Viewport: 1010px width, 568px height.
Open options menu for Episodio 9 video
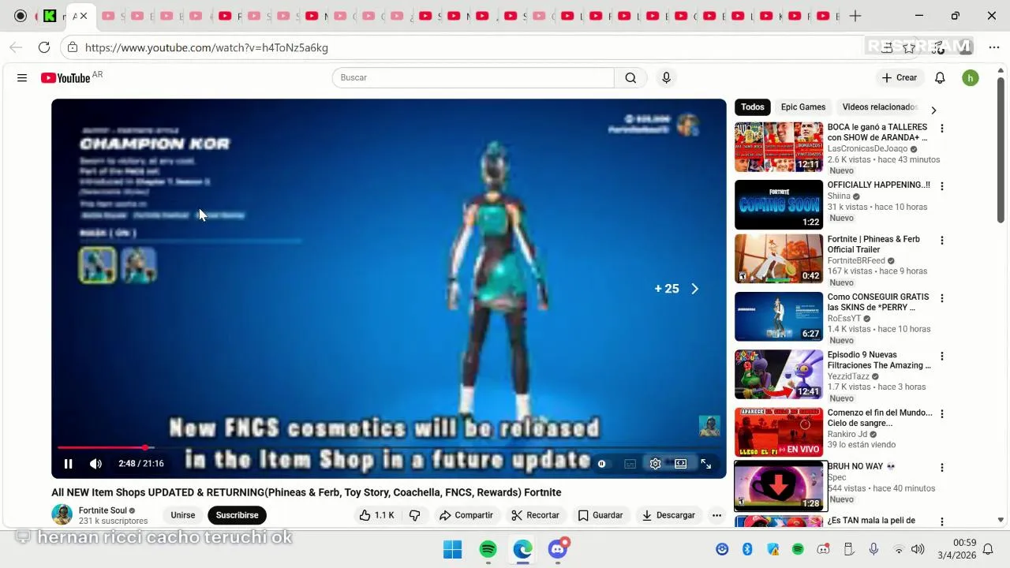click(x=941, y=356)
